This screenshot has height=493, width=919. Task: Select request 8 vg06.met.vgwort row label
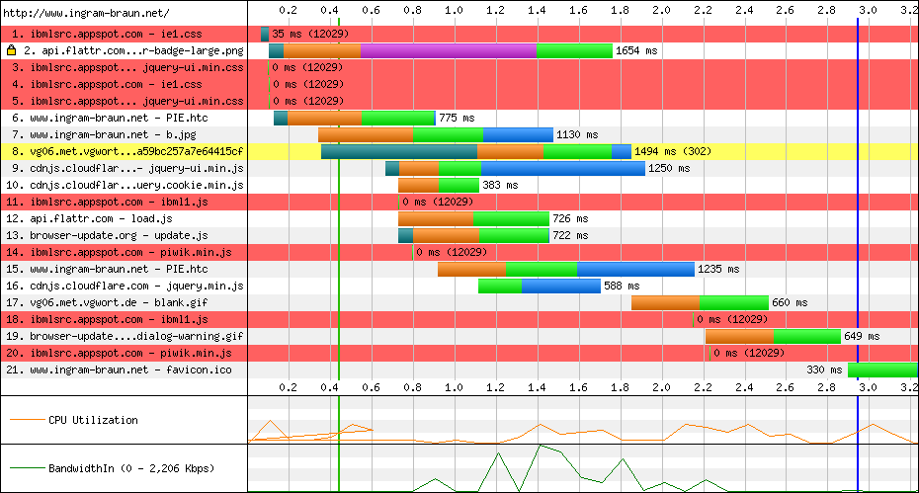[x=124, y=151]
